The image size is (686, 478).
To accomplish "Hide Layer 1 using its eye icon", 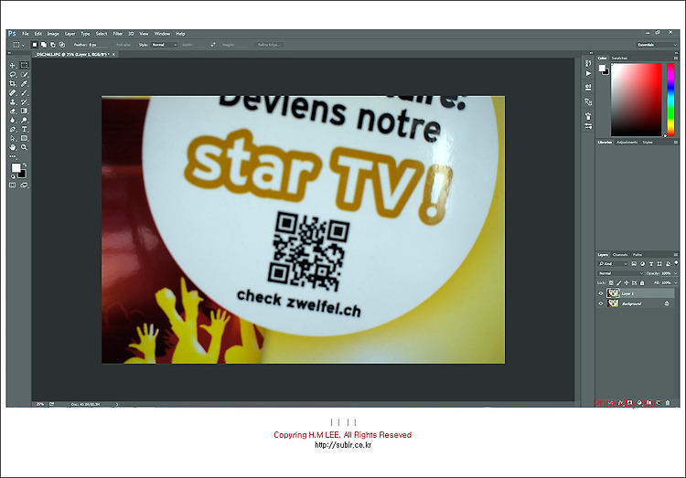I will pos(601,293).
